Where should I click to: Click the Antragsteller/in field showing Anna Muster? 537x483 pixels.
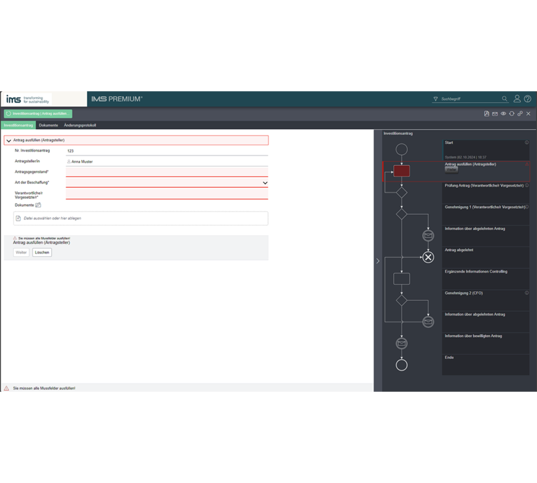[x=167, y=161]
